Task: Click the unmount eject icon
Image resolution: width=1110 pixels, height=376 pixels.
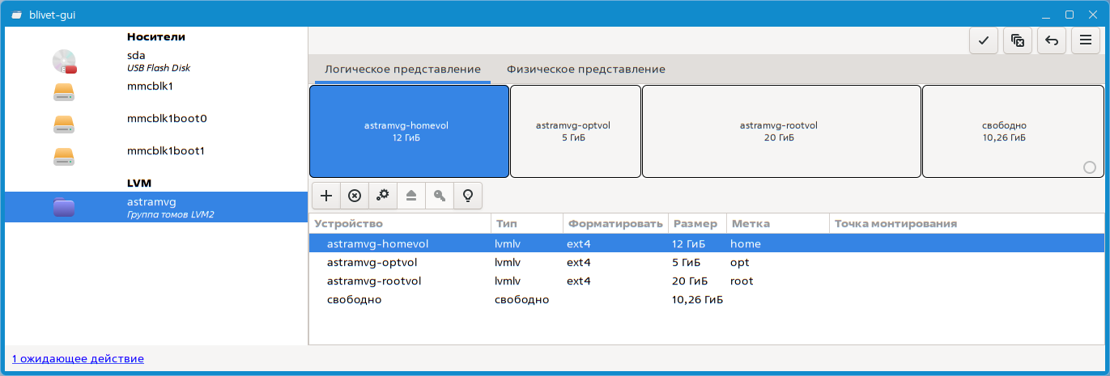Action: point(411,196)
